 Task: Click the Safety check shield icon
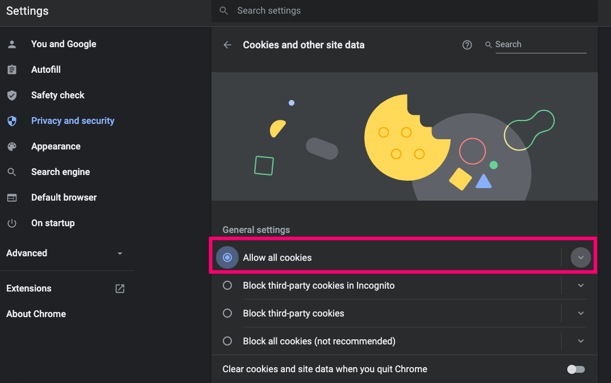(x=12, y=95)
